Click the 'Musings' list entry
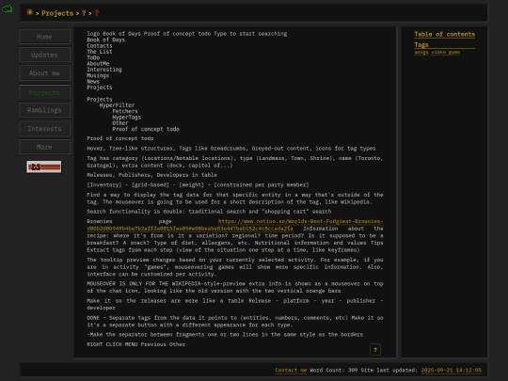This screenshot has width=508, height=381. point(98,75)
